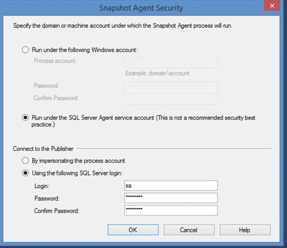Focus the SQL login Confirm Password field
This screenshot has height=248, width=287.
tap(170, 210)
